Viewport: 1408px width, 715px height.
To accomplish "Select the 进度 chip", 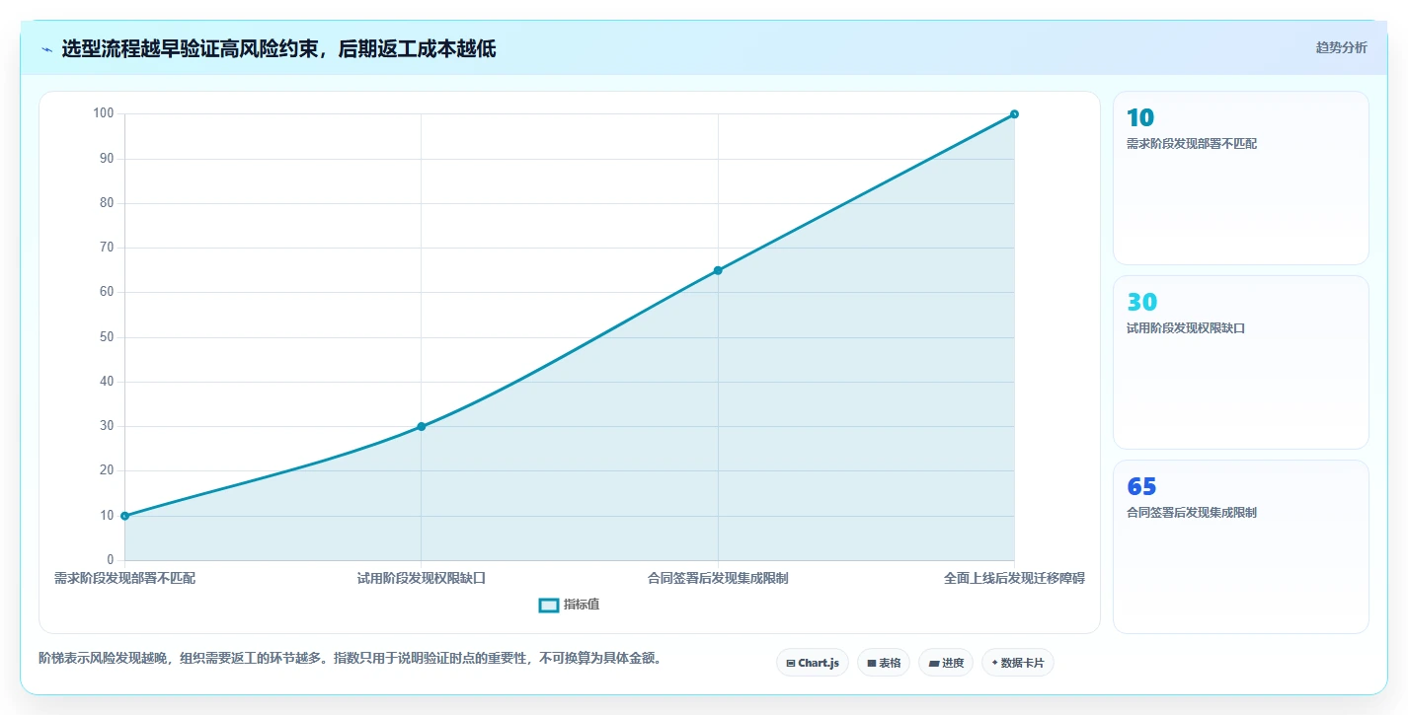I will click(x=945, y=663).
